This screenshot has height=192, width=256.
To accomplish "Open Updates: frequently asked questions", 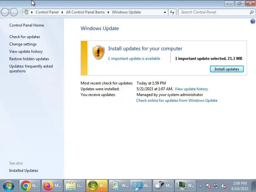I will (31, 68).
